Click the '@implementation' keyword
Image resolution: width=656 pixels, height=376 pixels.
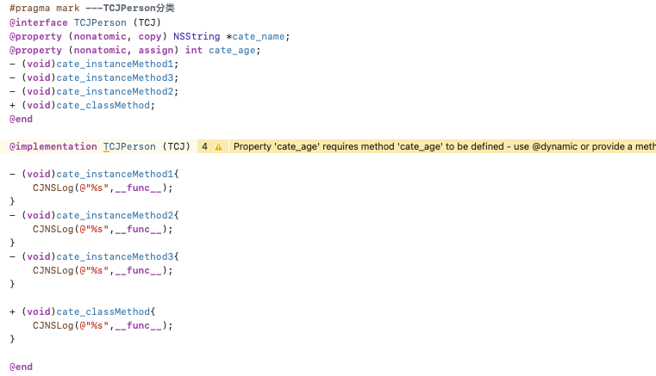(x=53, y=146)
